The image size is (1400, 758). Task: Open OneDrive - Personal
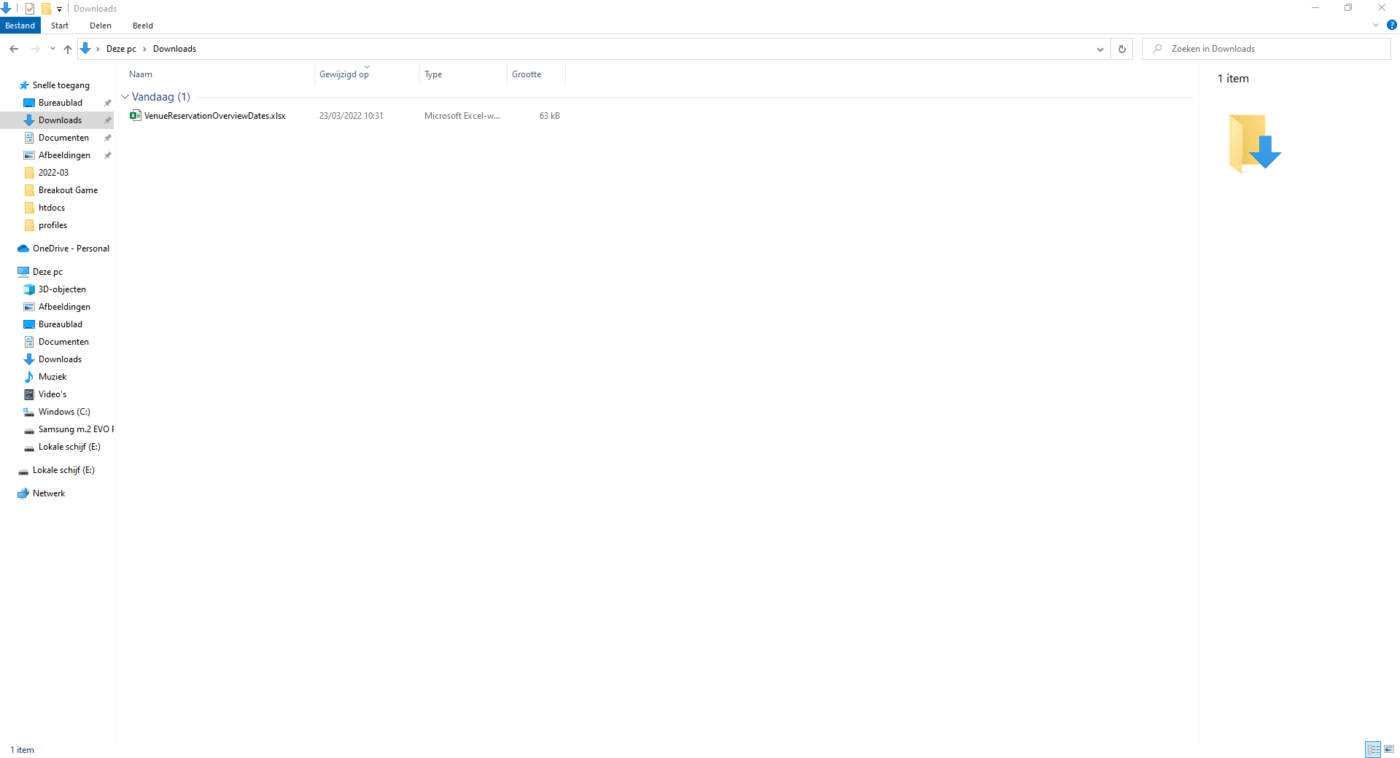pos(71,249)
